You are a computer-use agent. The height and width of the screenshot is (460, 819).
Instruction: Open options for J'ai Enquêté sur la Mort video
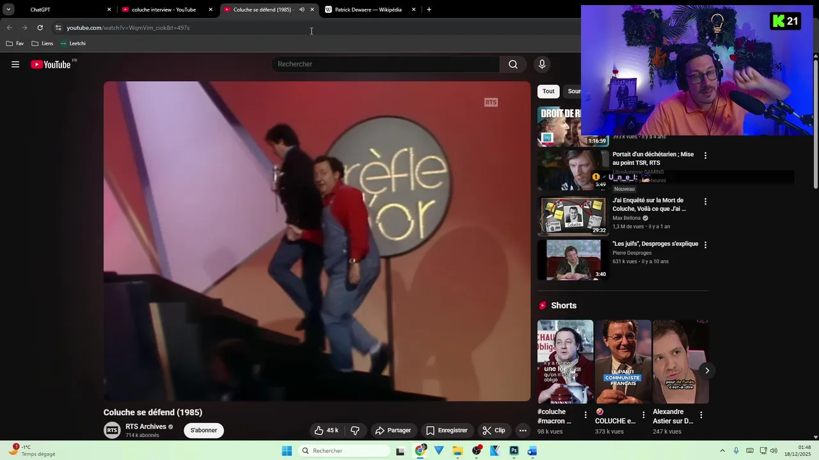(706, 201)
